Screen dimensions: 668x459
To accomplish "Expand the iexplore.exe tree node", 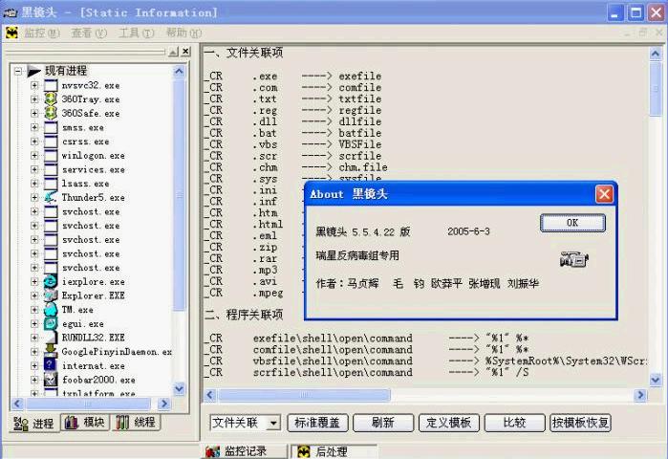I will tap(34, 282).
